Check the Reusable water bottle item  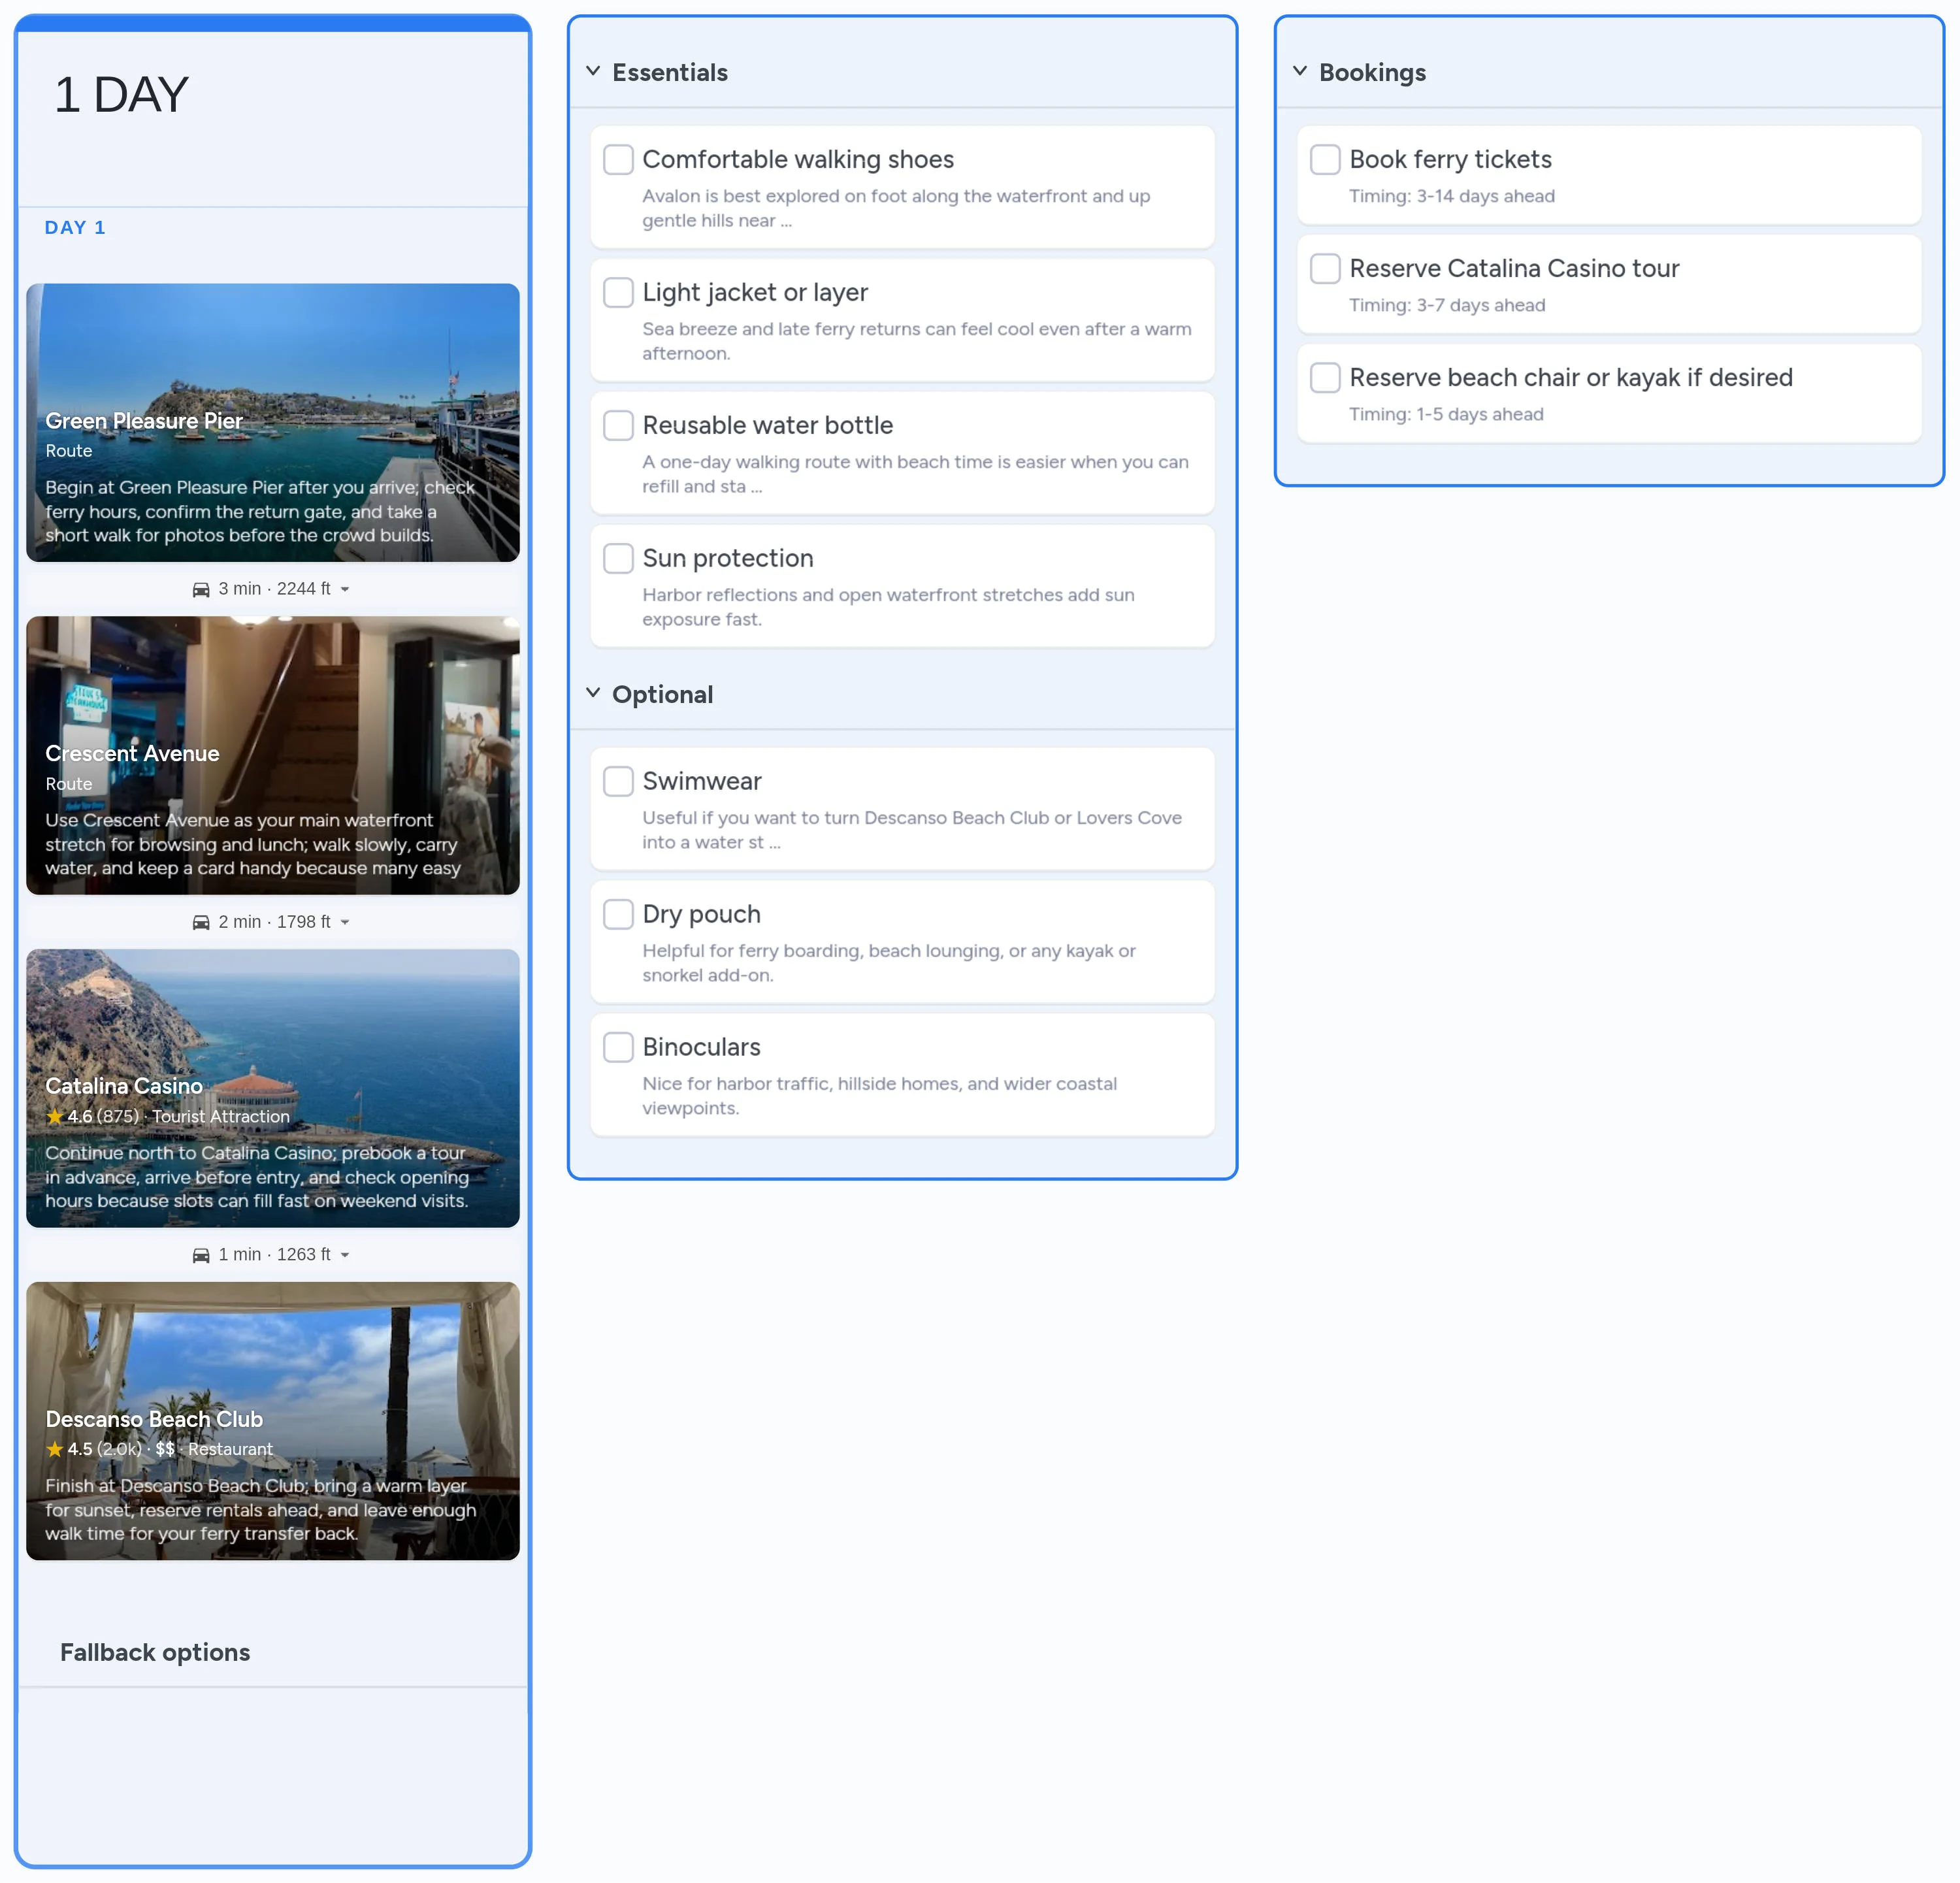[x=618, y=425]
